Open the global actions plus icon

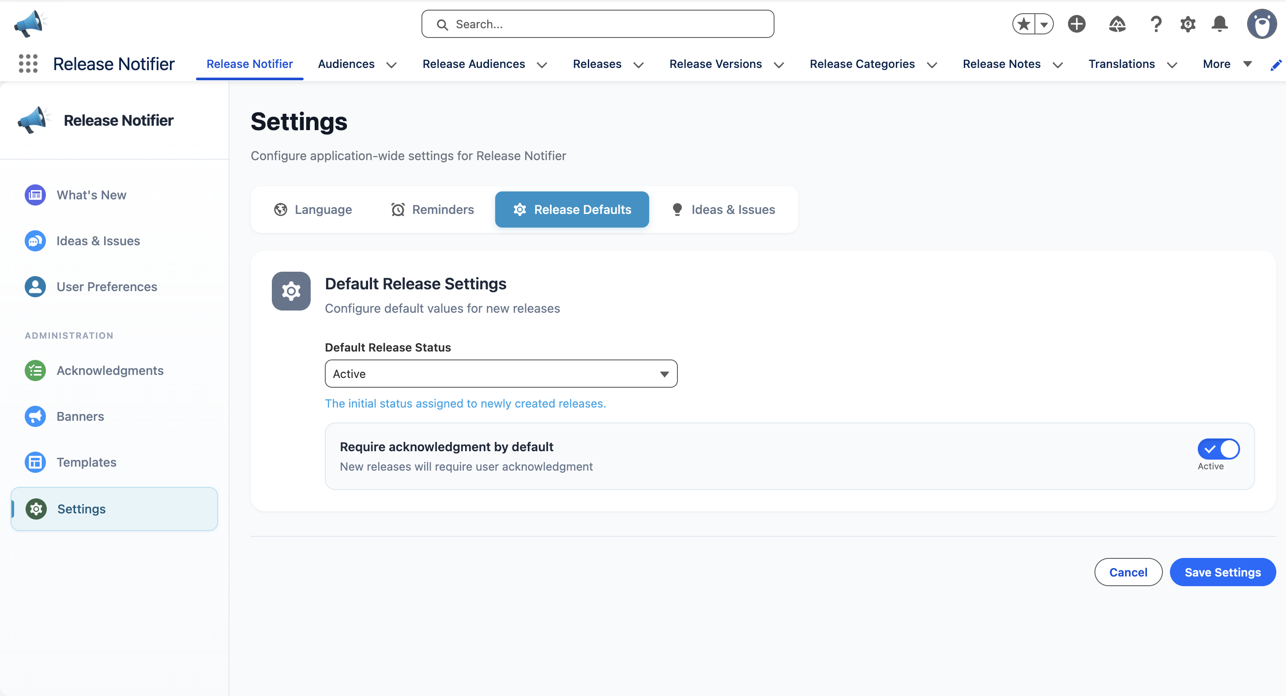point(1076,24)
